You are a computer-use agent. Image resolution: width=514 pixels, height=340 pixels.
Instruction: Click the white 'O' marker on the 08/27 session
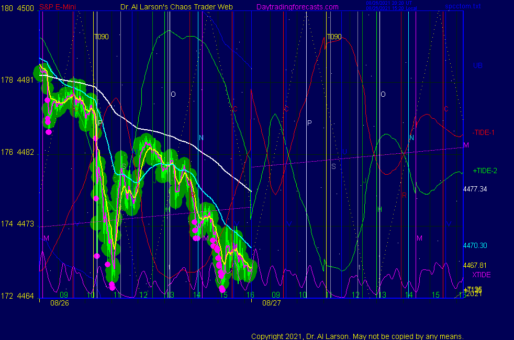[383, 94]
